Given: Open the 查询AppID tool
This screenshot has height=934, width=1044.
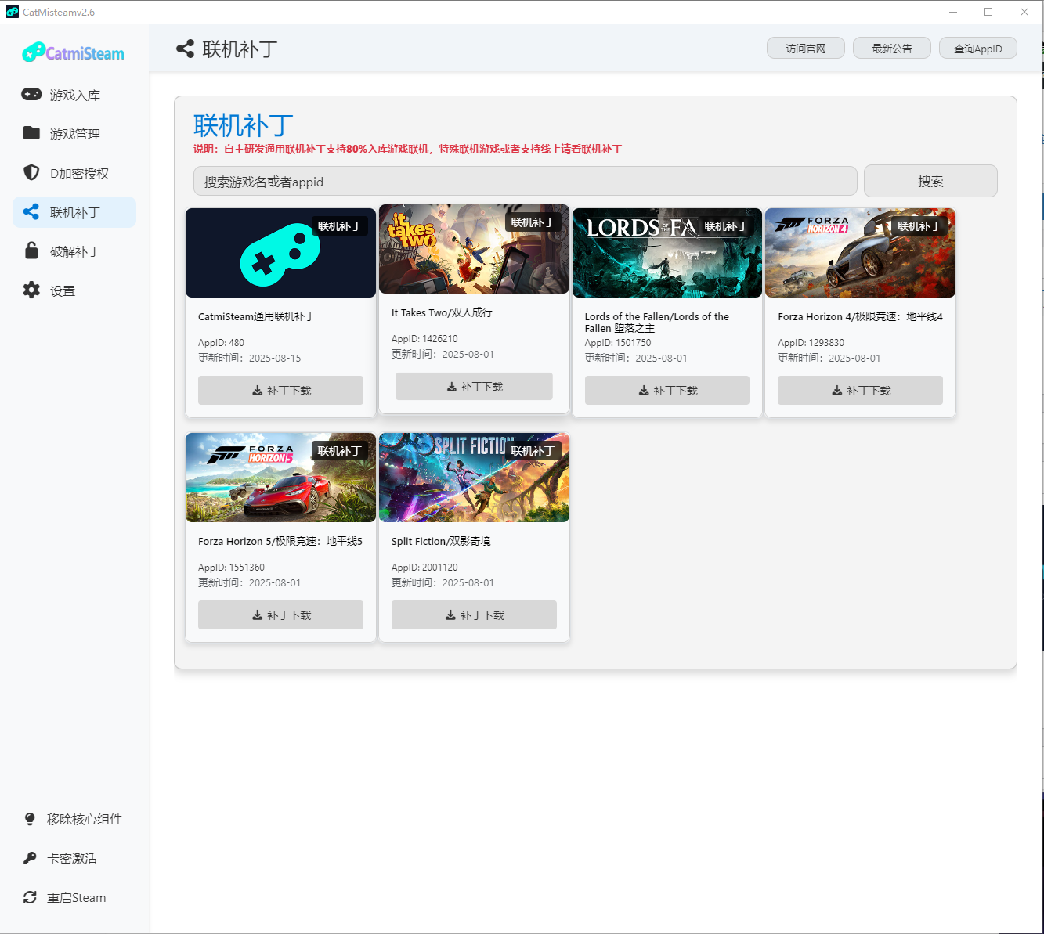Looking at the screenshot, I should (x=977, y=48).
